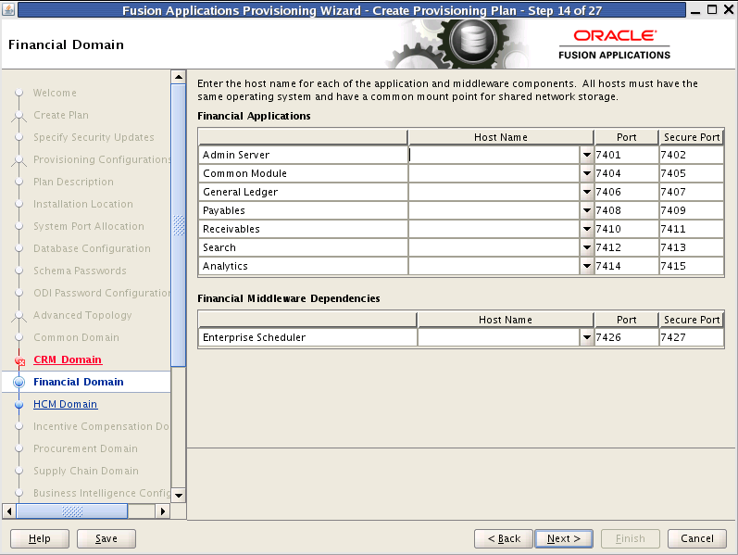Click the Analytics host name field
Image resolution: width=738 pixels, height=555 pixels.
tap(494, 266)
